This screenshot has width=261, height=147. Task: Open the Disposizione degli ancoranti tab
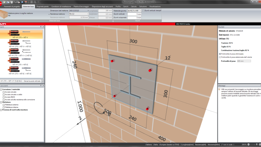(102, 6)
